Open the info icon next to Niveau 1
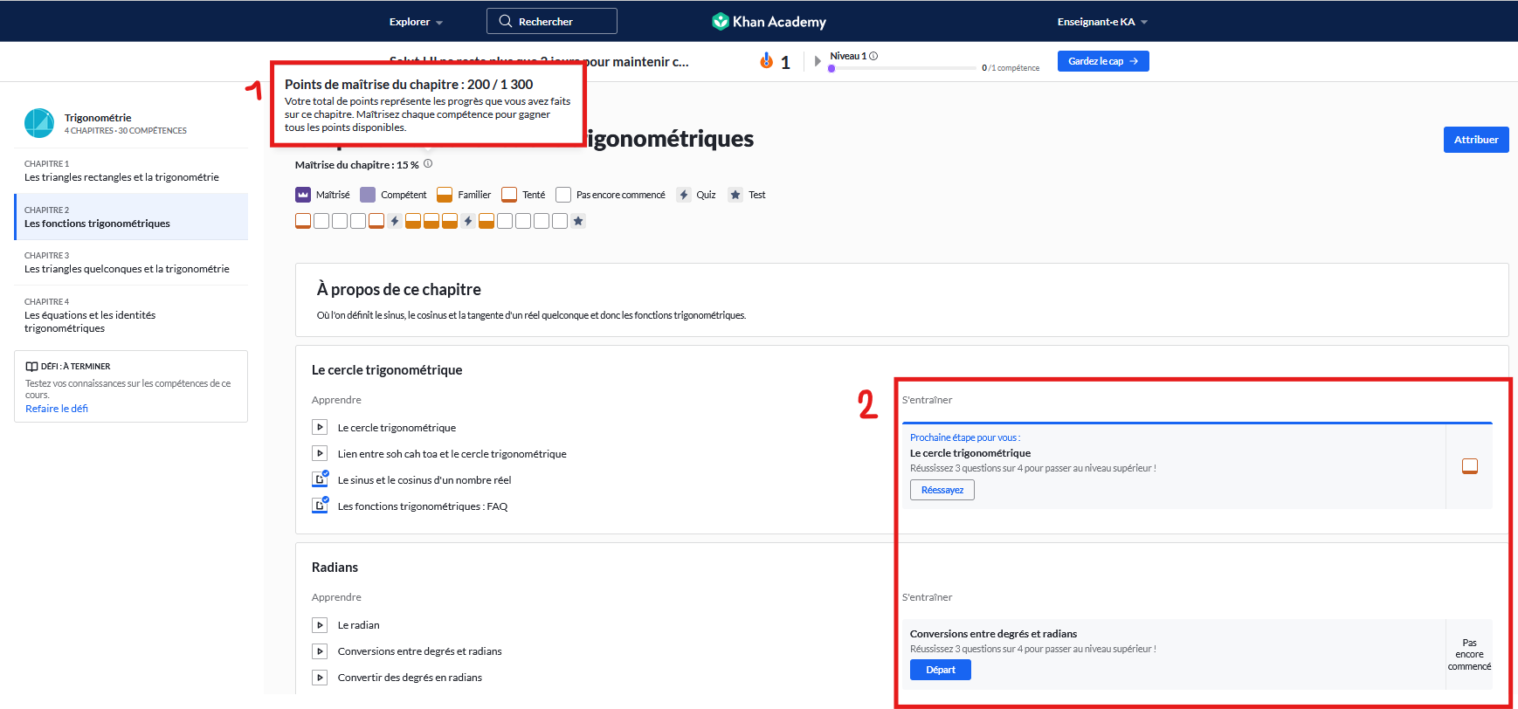The image size is (1518, 709). point(873,56)
